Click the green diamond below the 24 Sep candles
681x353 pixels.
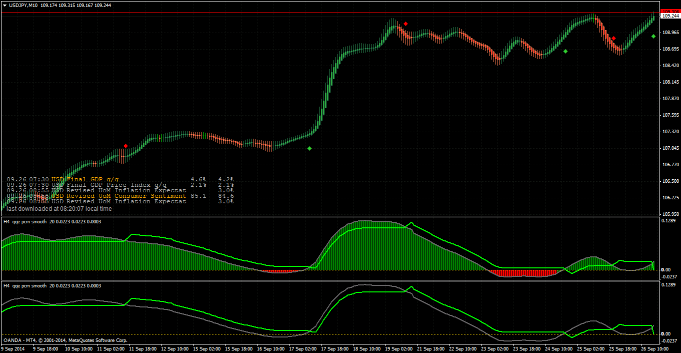565,51
